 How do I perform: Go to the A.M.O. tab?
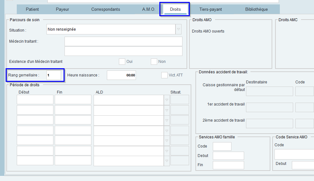tap(149, 9)
